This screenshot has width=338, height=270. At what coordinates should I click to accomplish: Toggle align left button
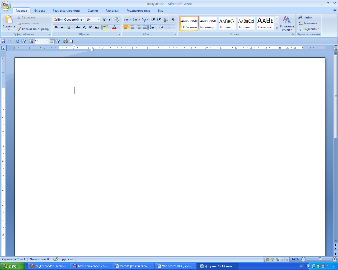coord(126,27)
